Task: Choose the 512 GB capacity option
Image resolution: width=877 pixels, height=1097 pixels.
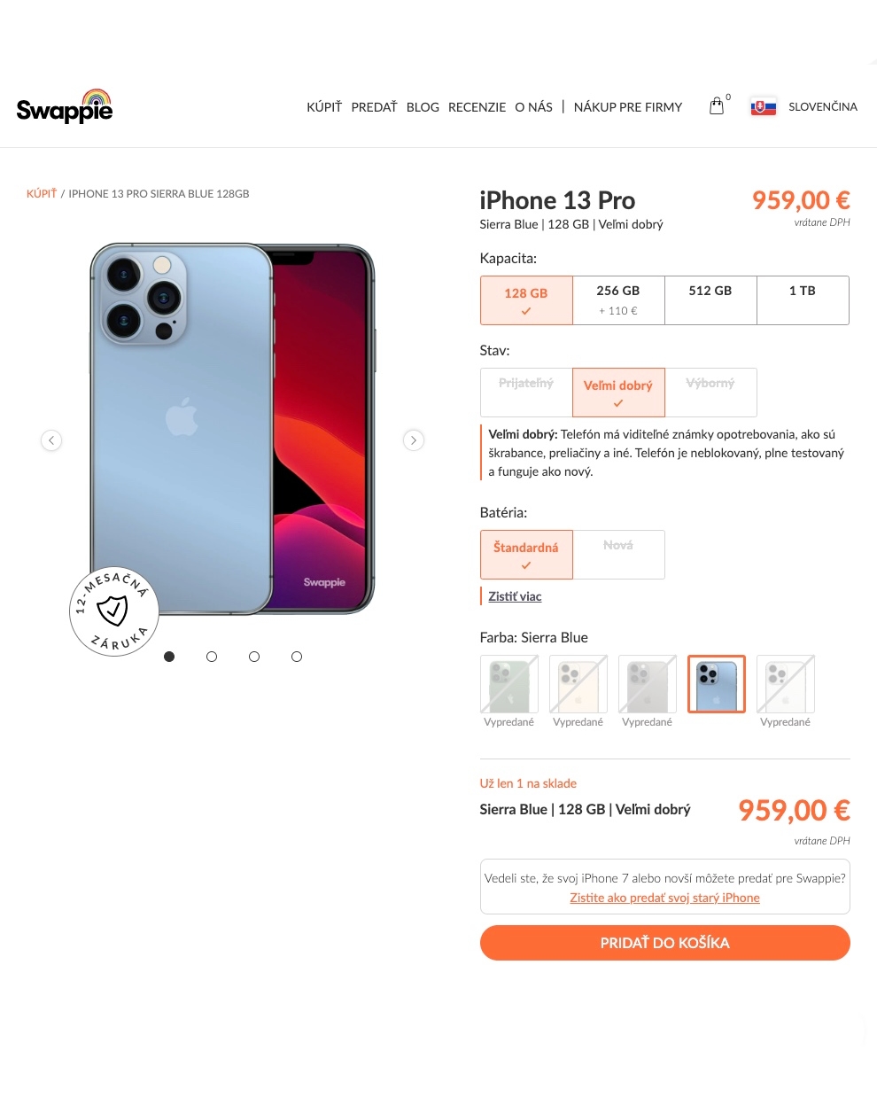Action: point(710,300)
